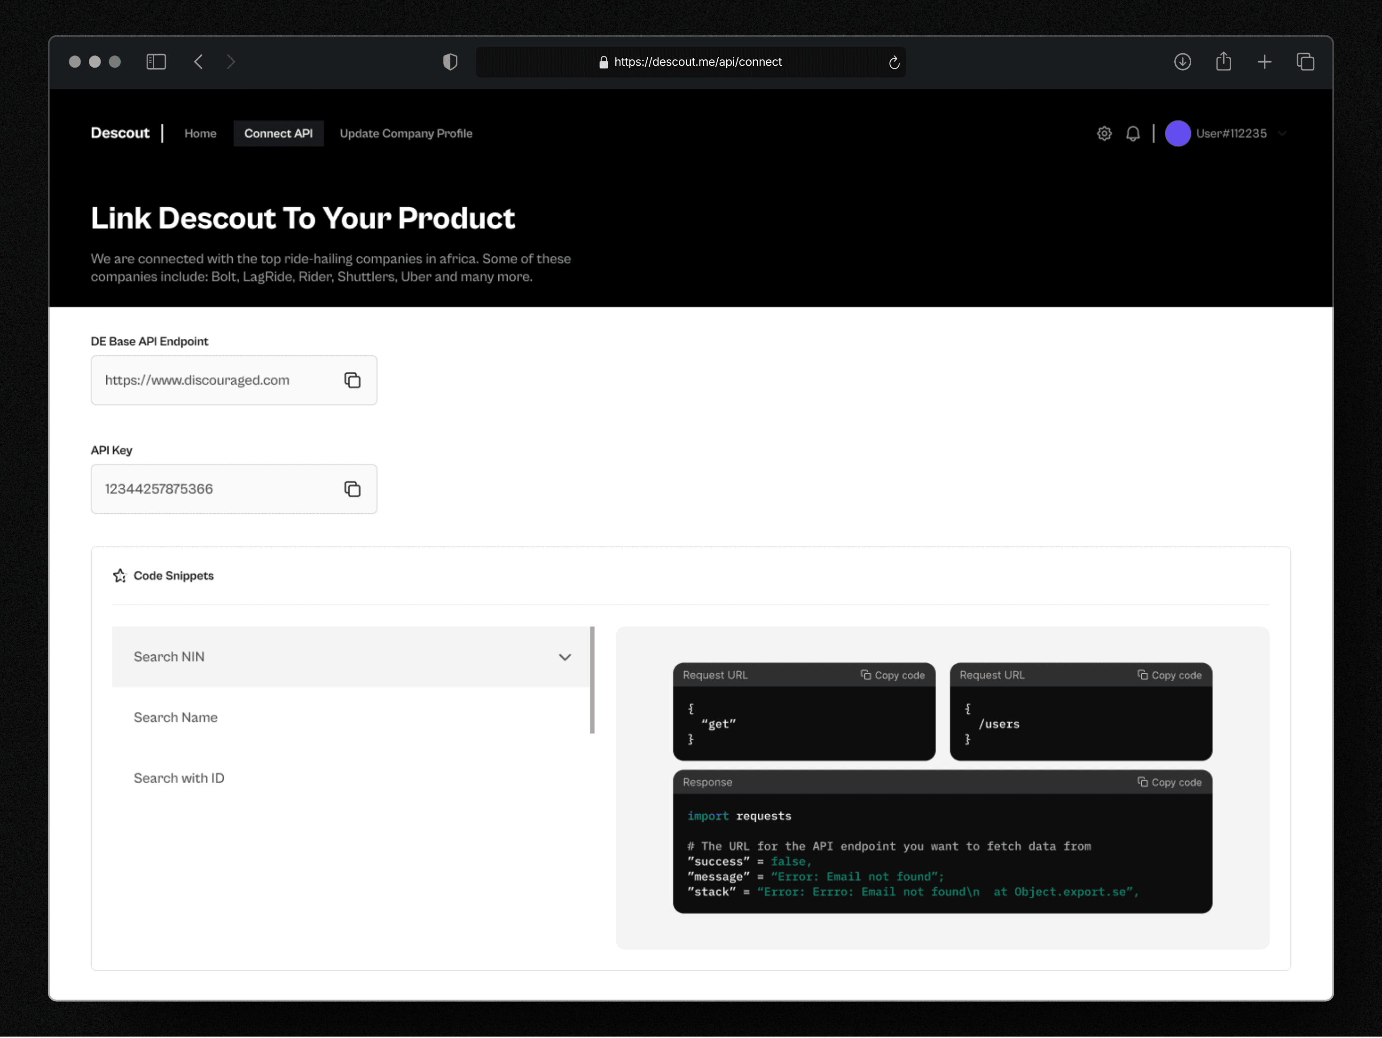Go to the Home nav item
This screenshot has height=1038, width=1382.
tap(200, 133)
